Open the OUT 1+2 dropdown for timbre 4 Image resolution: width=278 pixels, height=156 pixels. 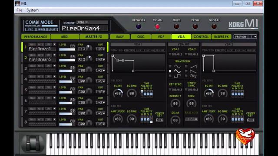click(100, 81)
